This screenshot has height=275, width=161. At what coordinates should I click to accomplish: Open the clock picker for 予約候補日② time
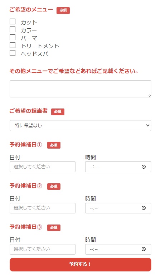coord(143,208)
